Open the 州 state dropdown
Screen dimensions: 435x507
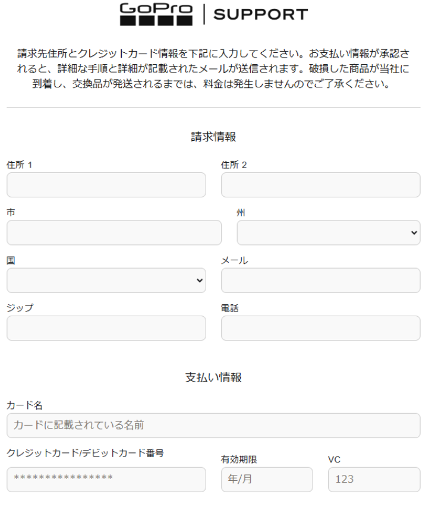(329, 232)
